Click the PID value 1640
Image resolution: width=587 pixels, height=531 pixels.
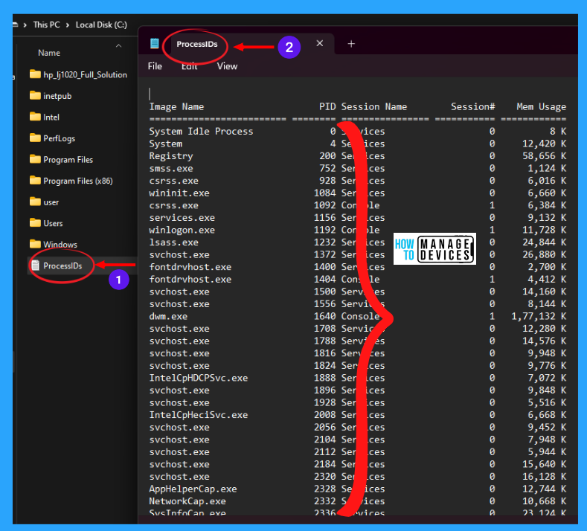(324, 317)
